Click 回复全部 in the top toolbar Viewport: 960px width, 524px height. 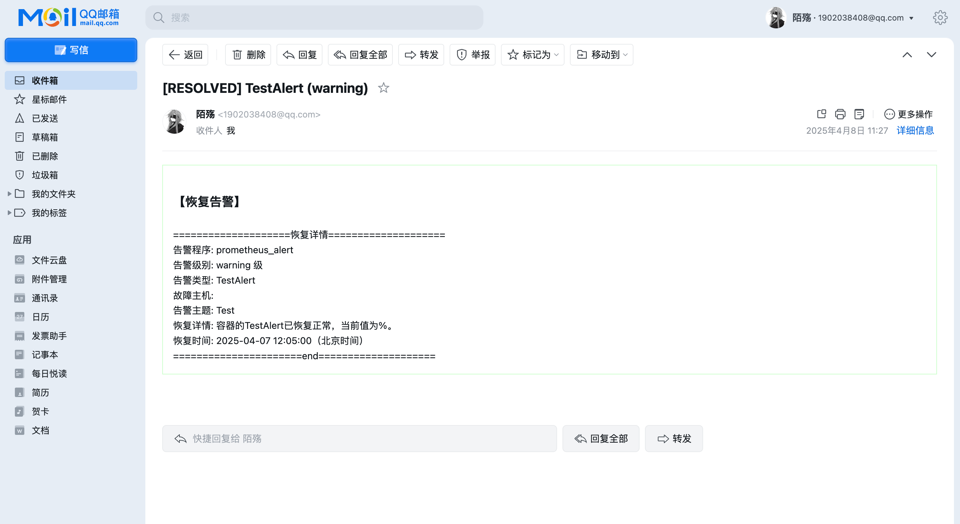[x=360, y=55]
